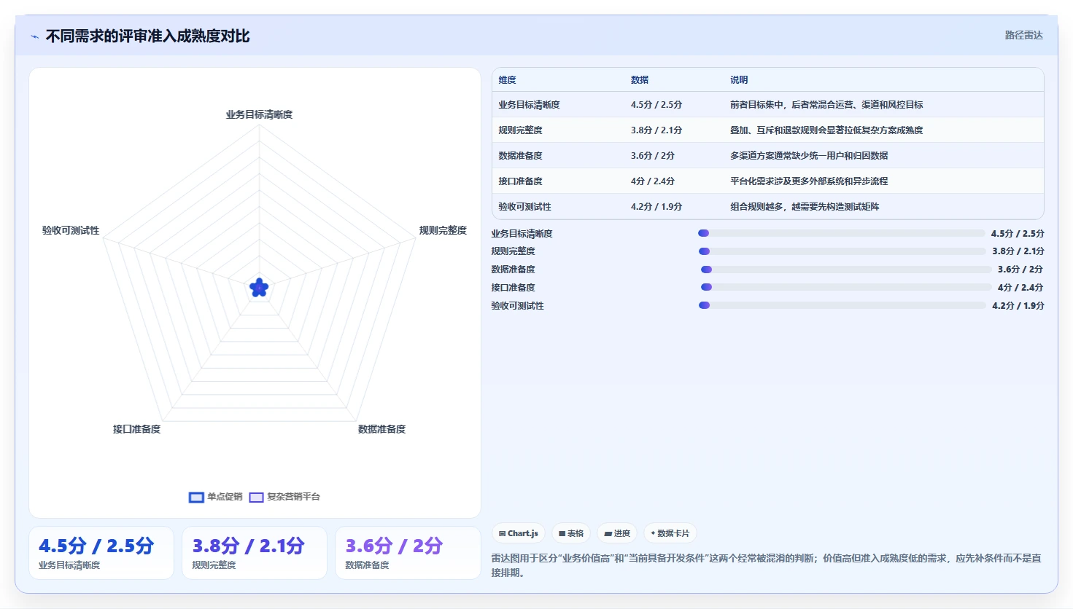1073x609 pixels.
Task: Click the Chart.js tag chip
Action: tap(518, 533)
